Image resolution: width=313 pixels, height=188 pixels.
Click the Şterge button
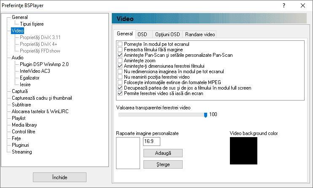[163, 164]
